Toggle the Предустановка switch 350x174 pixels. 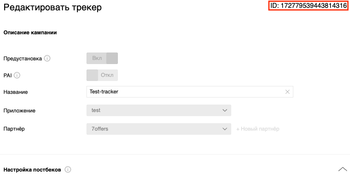(102, 58)
